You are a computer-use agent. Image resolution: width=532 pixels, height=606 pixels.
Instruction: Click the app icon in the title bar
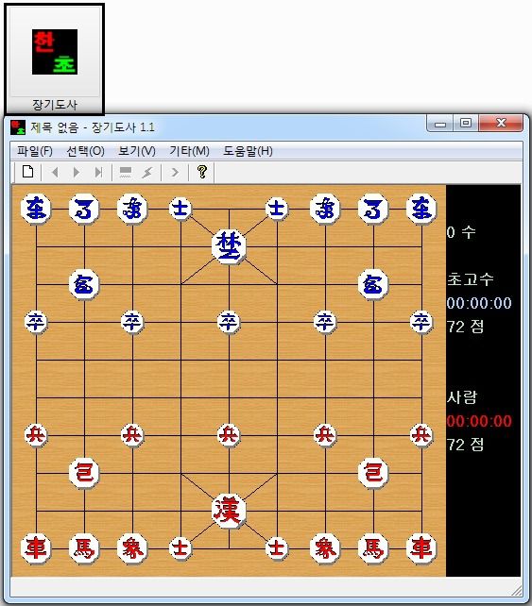click(18, 127)
